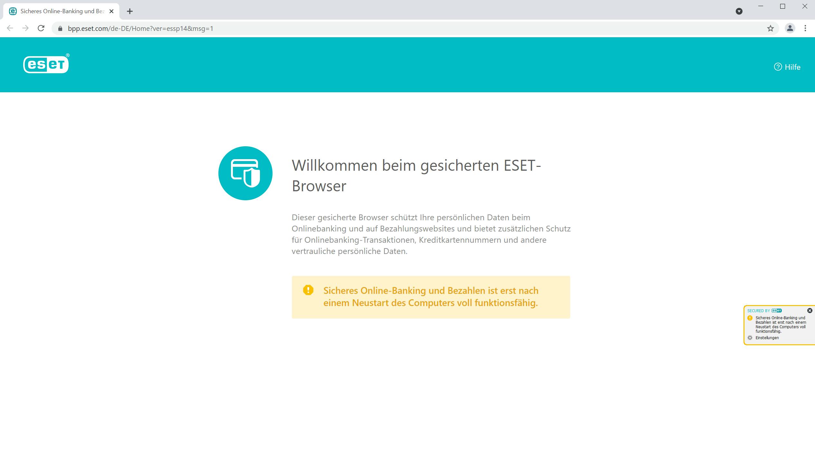Open the Chrome three-dot menu
Screen dimensions: 815x461
[x=805, y=28]
